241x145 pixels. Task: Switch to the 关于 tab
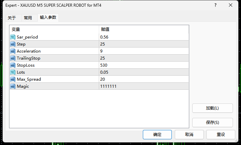[x=13, y=18]
